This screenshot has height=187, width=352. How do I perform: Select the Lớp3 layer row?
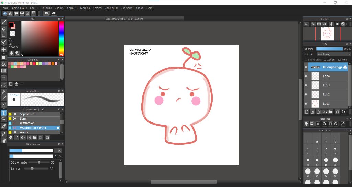[326, 85]
